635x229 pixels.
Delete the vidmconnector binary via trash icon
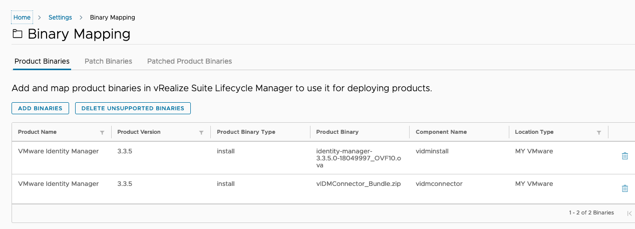[x=624, y=188]
